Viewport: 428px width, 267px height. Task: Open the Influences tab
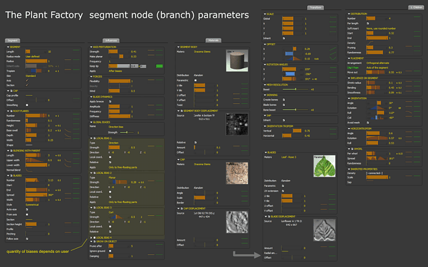pyautogui.click(x=111, y=40)
